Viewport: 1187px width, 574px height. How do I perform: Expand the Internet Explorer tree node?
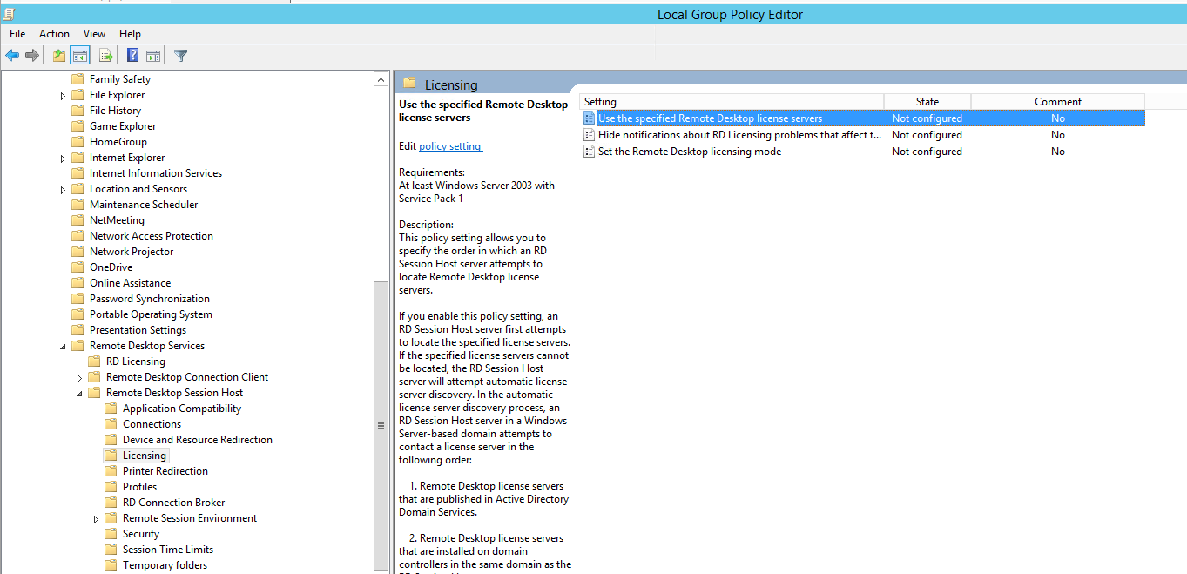point(63,159)
